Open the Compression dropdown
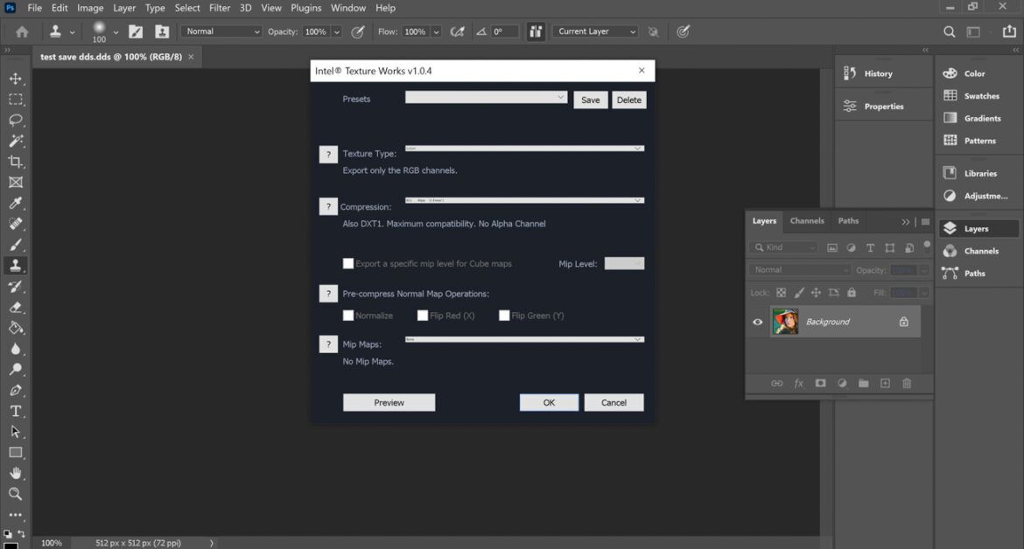Image resolution: width=1024 pixels, height=549 pixels. point(525,200)
